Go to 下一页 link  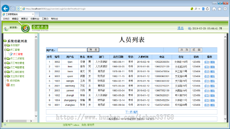(x=129, y=112)
